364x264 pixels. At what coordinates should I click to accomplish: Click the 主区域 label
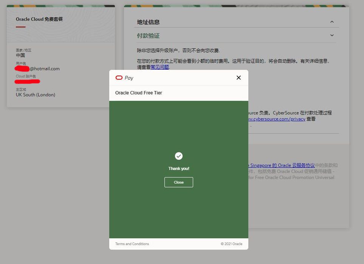pos(21,89)
